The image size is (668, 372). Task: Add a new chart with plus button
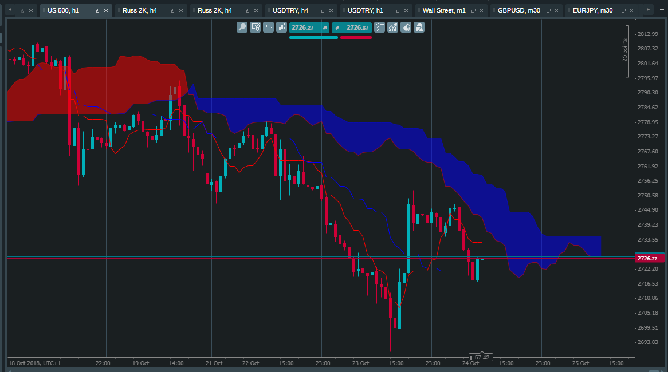click(662, 9)
